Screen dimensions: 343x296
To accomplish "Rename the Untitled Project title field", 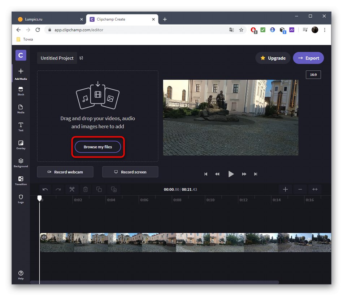I will pos(57,58).
